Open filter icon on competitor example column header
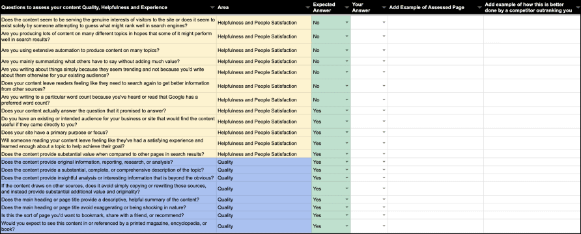581x234 pixels. pos(577,7)
